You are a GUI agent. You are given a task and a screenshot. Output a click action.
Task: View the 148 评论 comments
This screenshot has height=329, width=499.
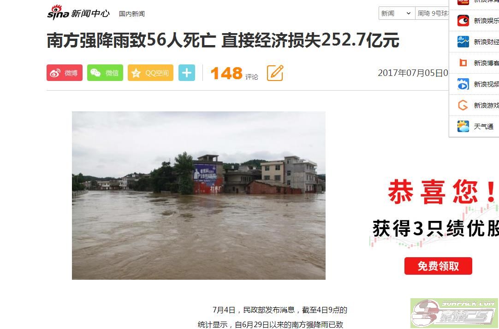[234, 73]
